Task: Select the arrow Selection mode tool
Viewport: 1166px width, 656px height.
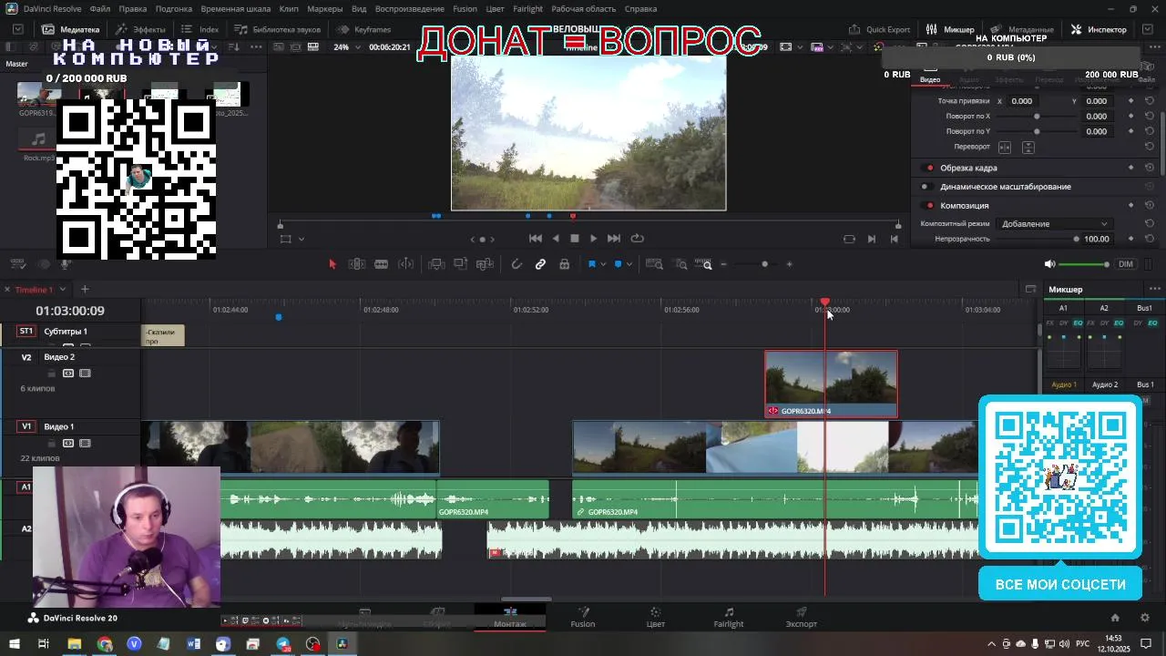Action: (x=332, y=264)
